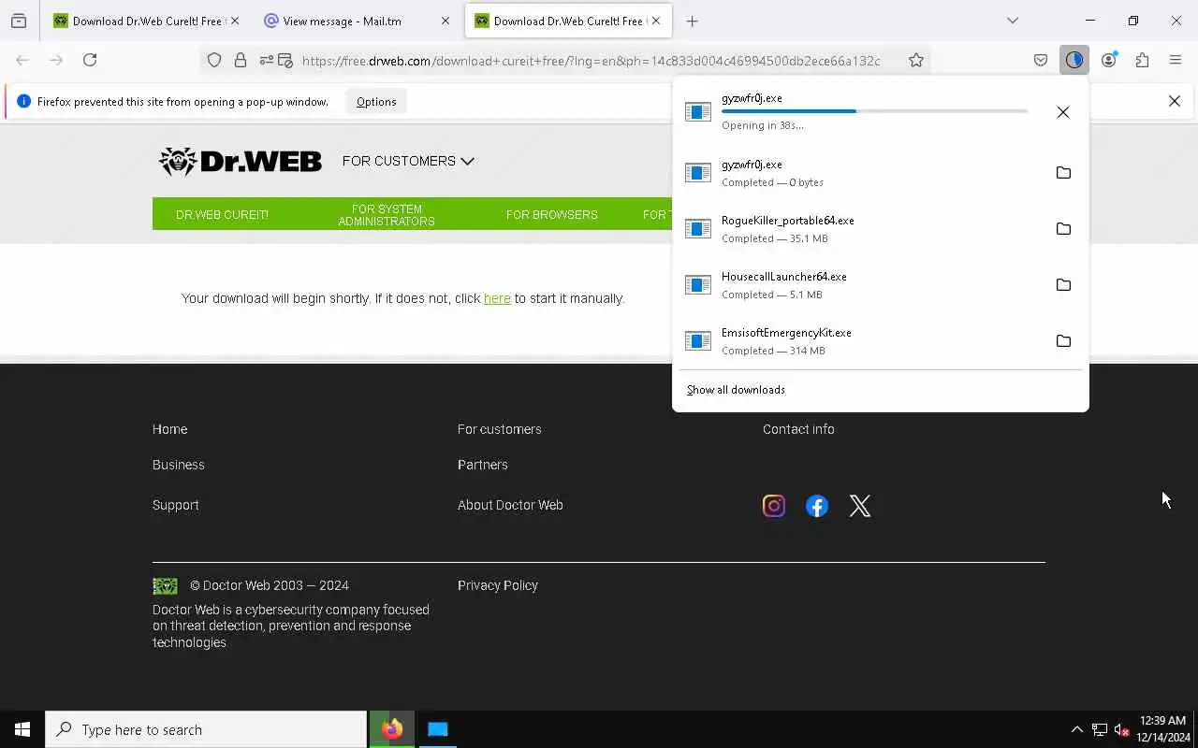Open the HousecallLauncher64.exe download entry
1198x748 pixels.
861,285
